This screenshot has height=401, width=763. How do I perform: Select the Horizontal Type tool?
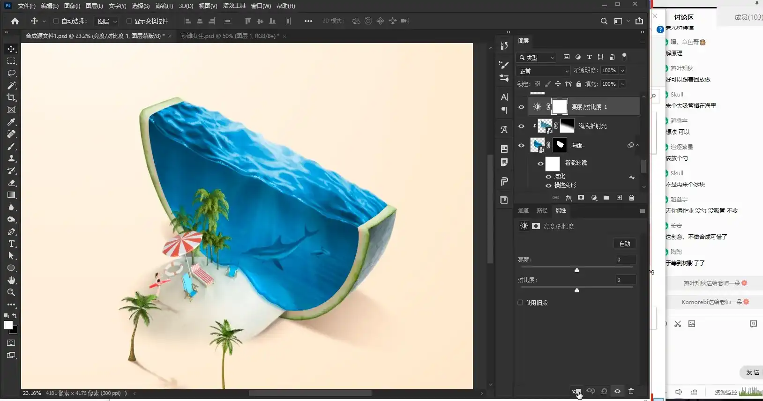click(x=11, y=244)
